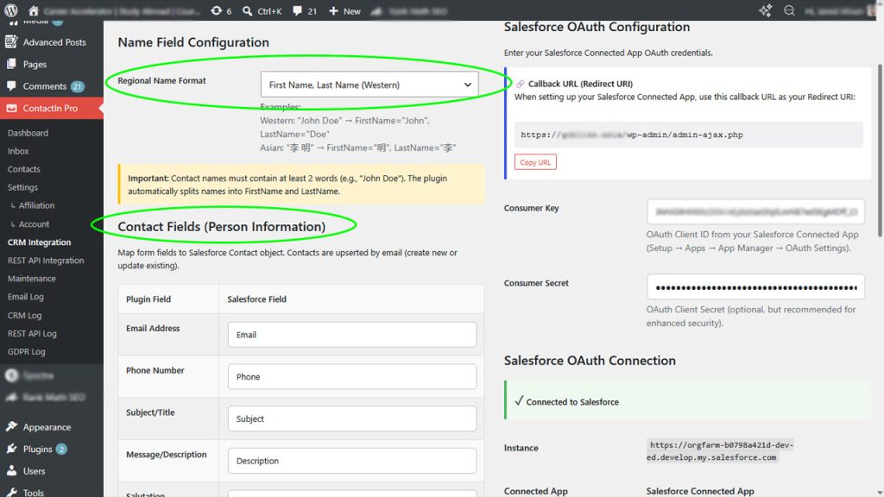Click the 'Salesforce Field' column header
Image resolution: width=884 pixels, height=497 pixels.
256,299
